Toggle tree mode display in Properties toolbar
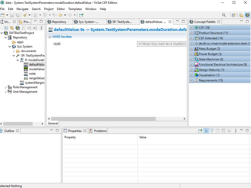The height and width of the screenshot is (188, 251). point(206,131)
